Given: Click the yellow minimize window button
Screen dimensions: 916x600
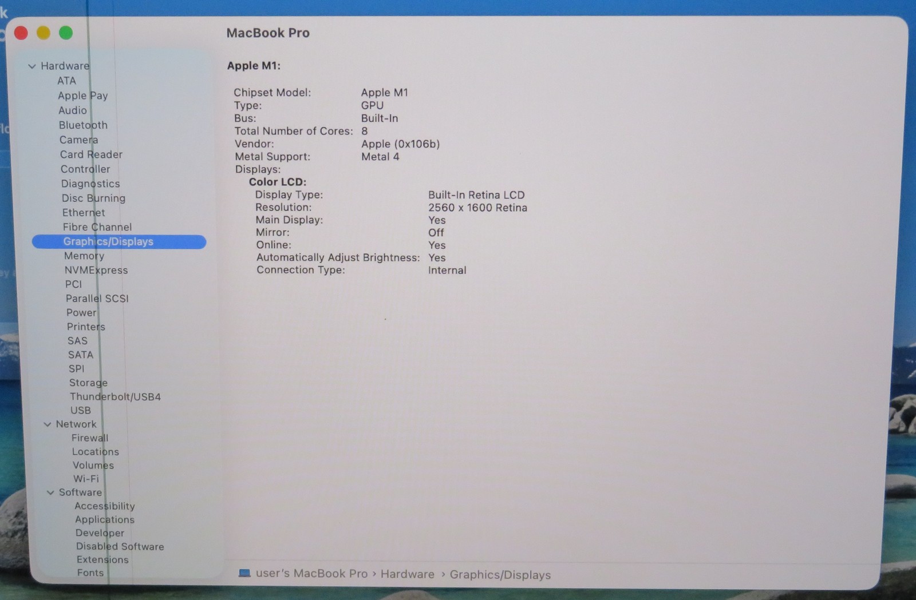Looking at the screenshot, I should [44, 33].
